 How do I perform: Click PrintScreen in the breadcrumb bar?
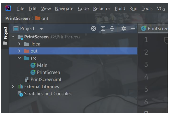pos(17,19)
